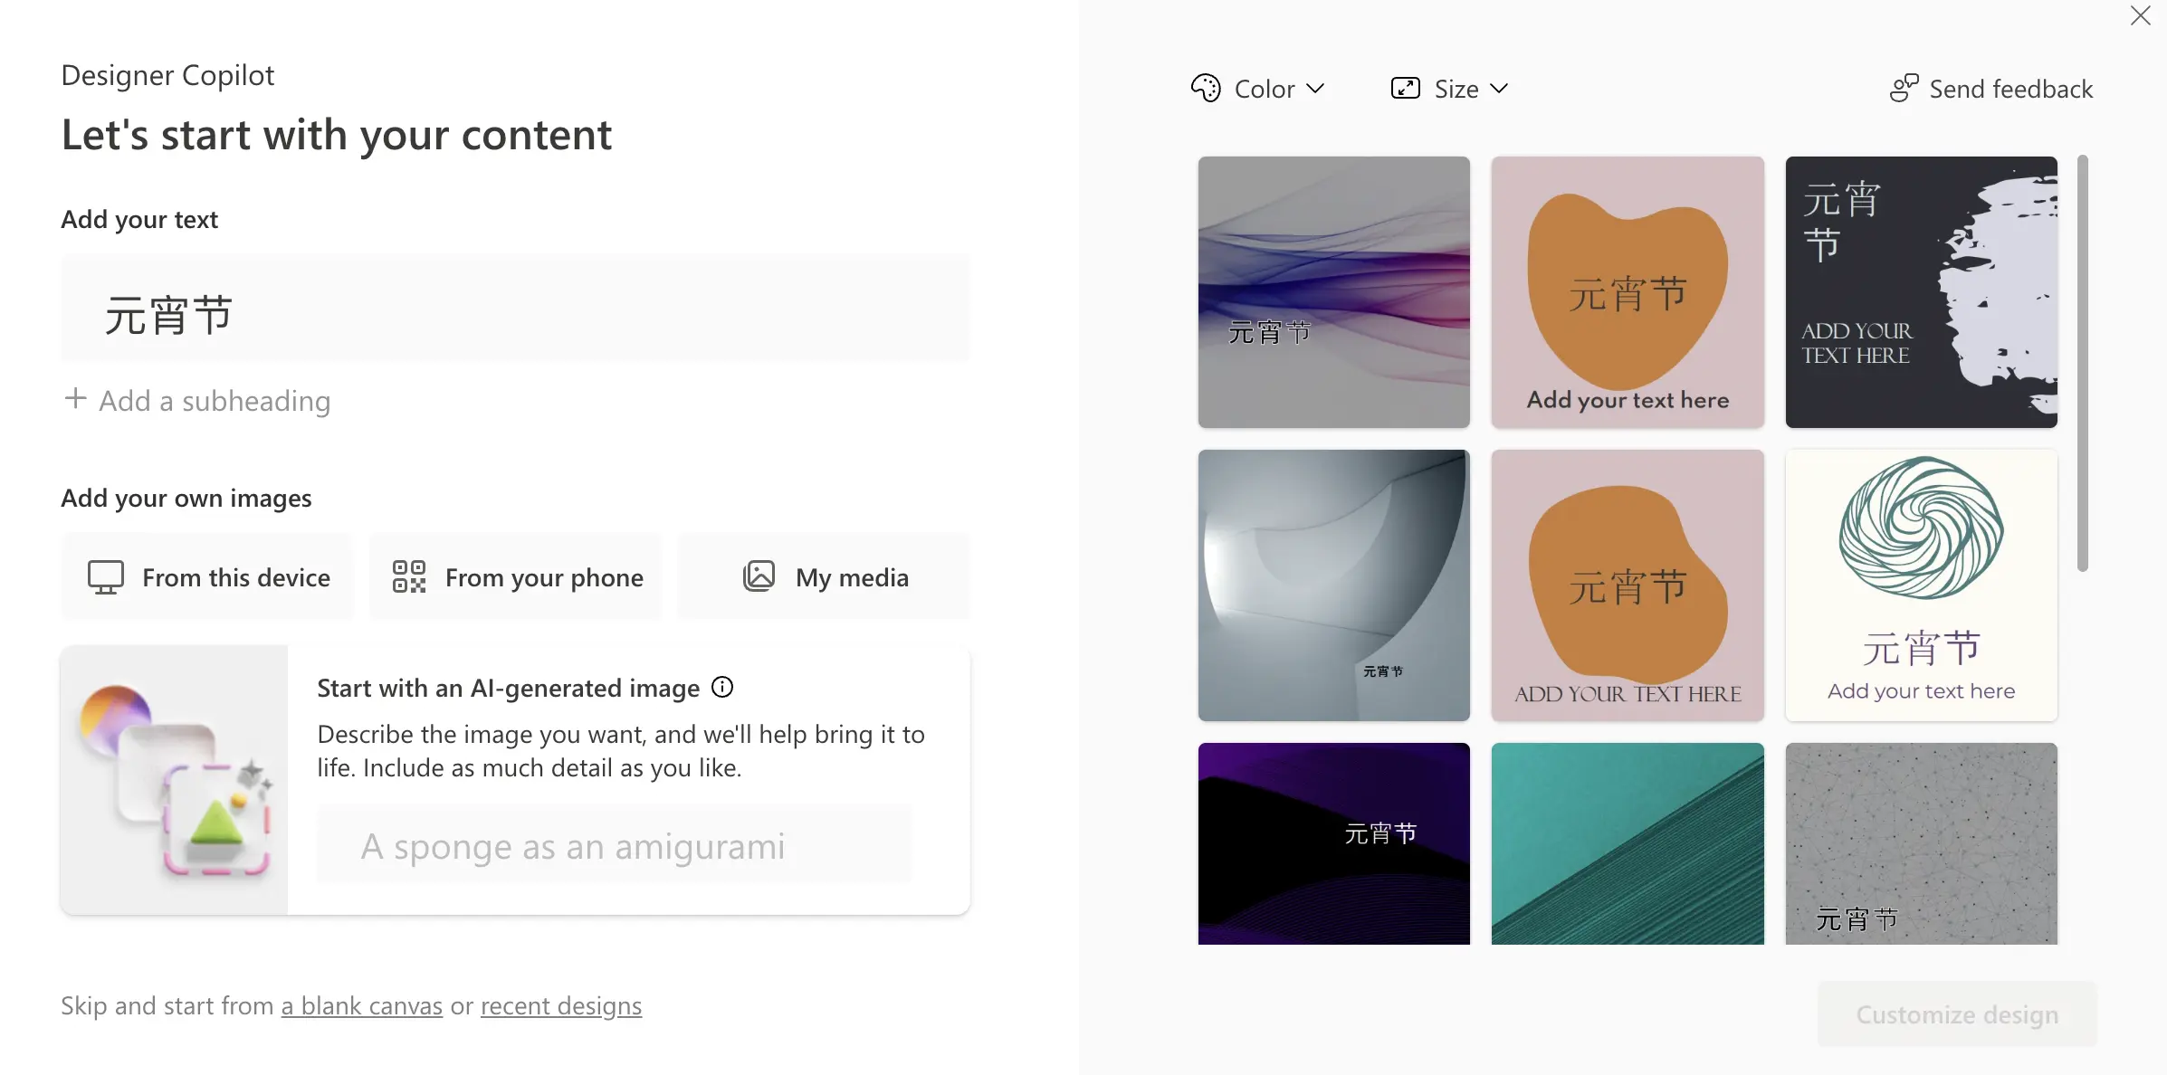Viewport: 2167px width, 1075px height.
Task: Click the My media gallery icon
Action: point(759,577)
